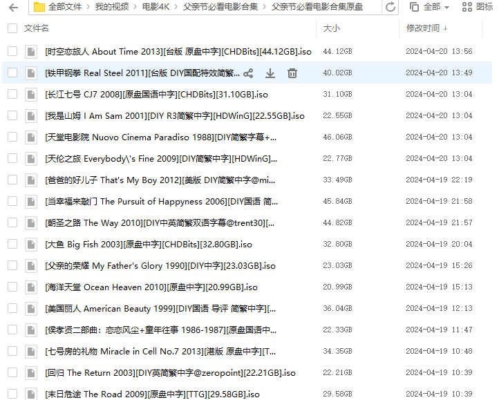
Task: Check the About Time 2013 file
Action: click(12, 51)
